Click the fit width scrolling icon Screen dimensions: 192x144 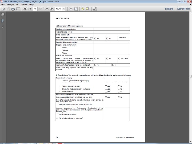point(71,9)
